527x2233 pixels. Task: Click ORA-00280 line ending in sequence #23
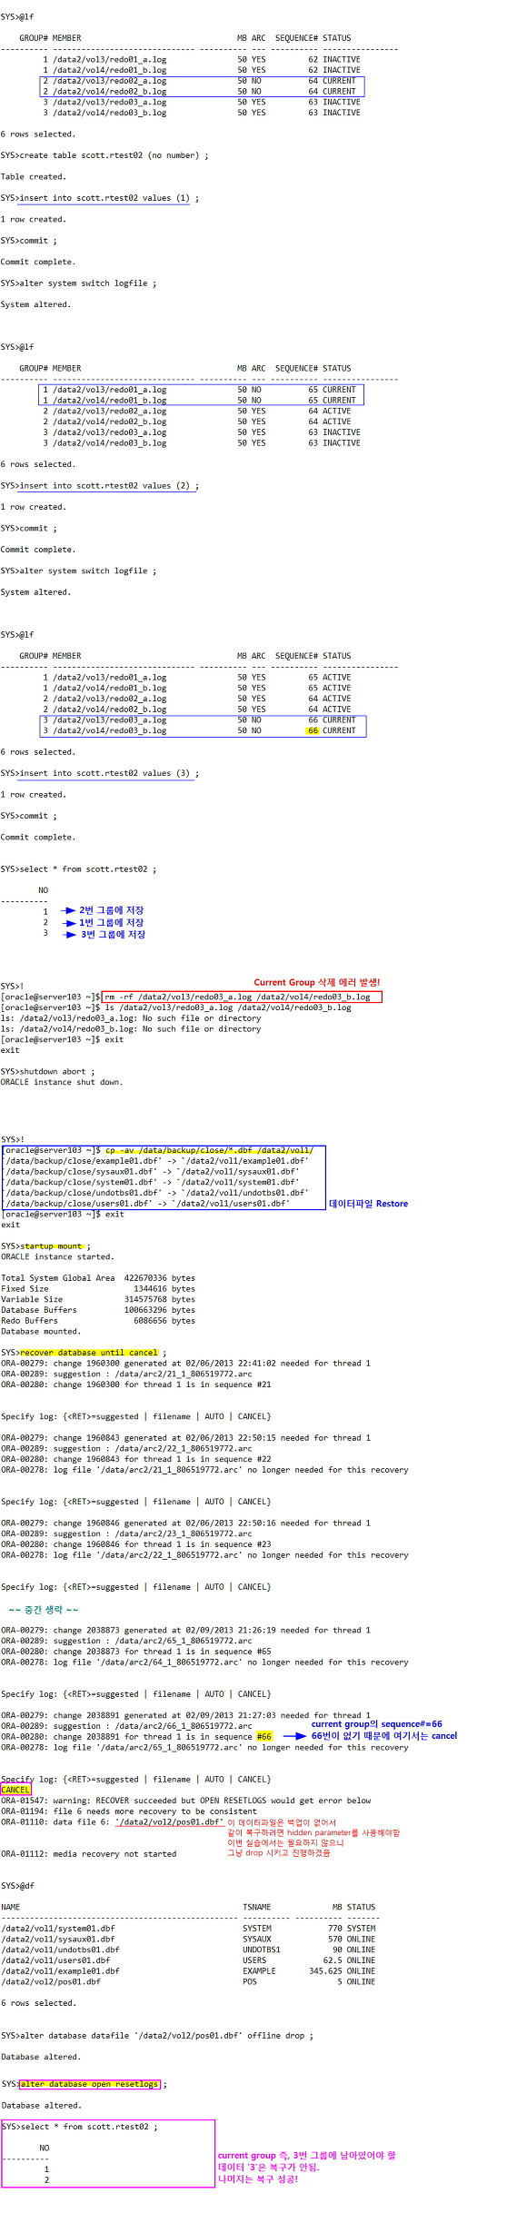pos(136,1545)
